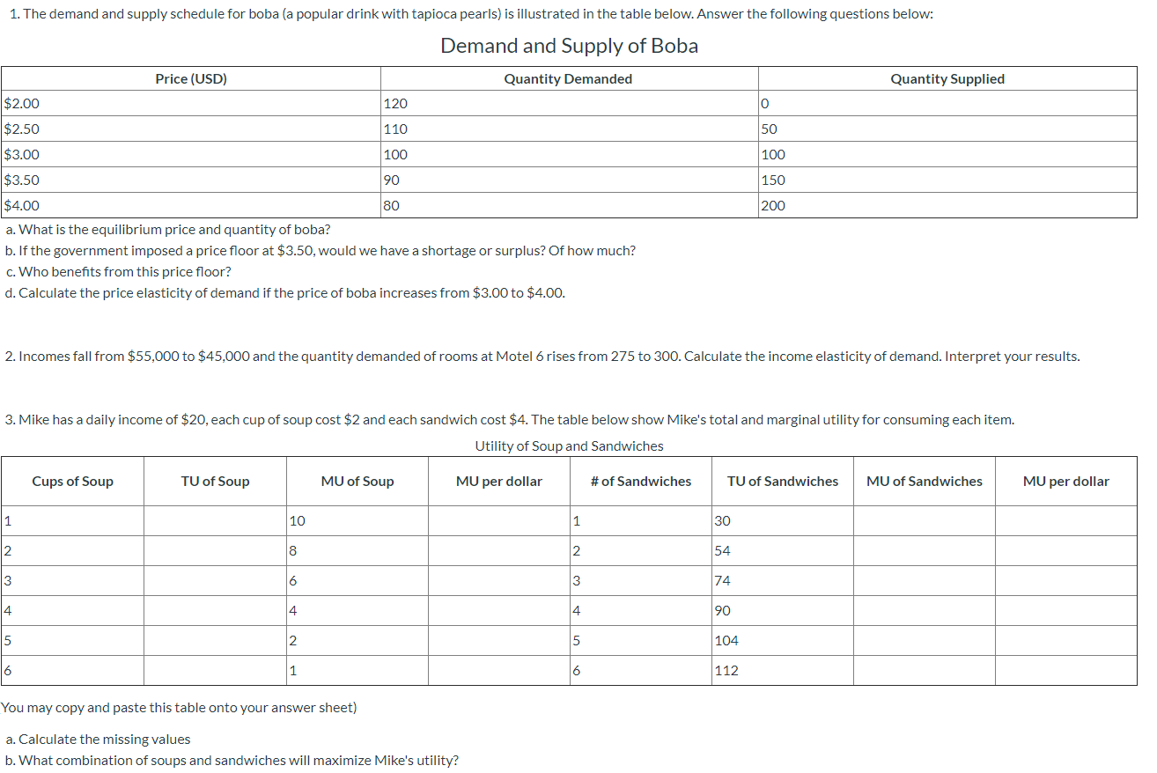
Task: Click the 'Demand and Supply of Boba' title
Action: click(569, 46)
